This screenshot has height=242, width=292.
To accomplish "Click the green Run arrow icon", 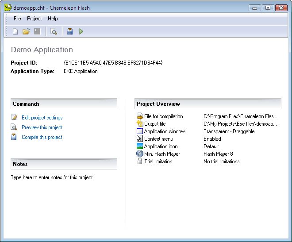I will [x=81, y=31].
